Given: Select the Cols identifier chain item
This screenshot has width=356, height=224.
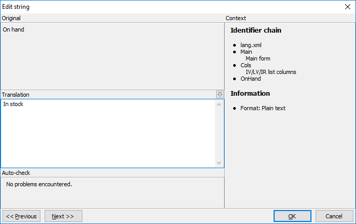Looking at the screenshot, I should (246, 65).
